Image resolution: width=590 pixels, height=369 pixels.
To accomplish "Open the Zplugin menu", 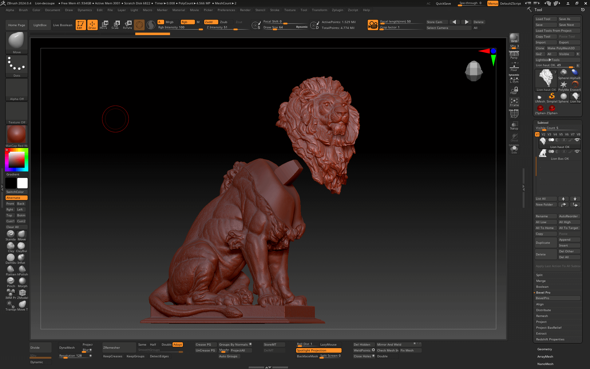I will point(337,10).
